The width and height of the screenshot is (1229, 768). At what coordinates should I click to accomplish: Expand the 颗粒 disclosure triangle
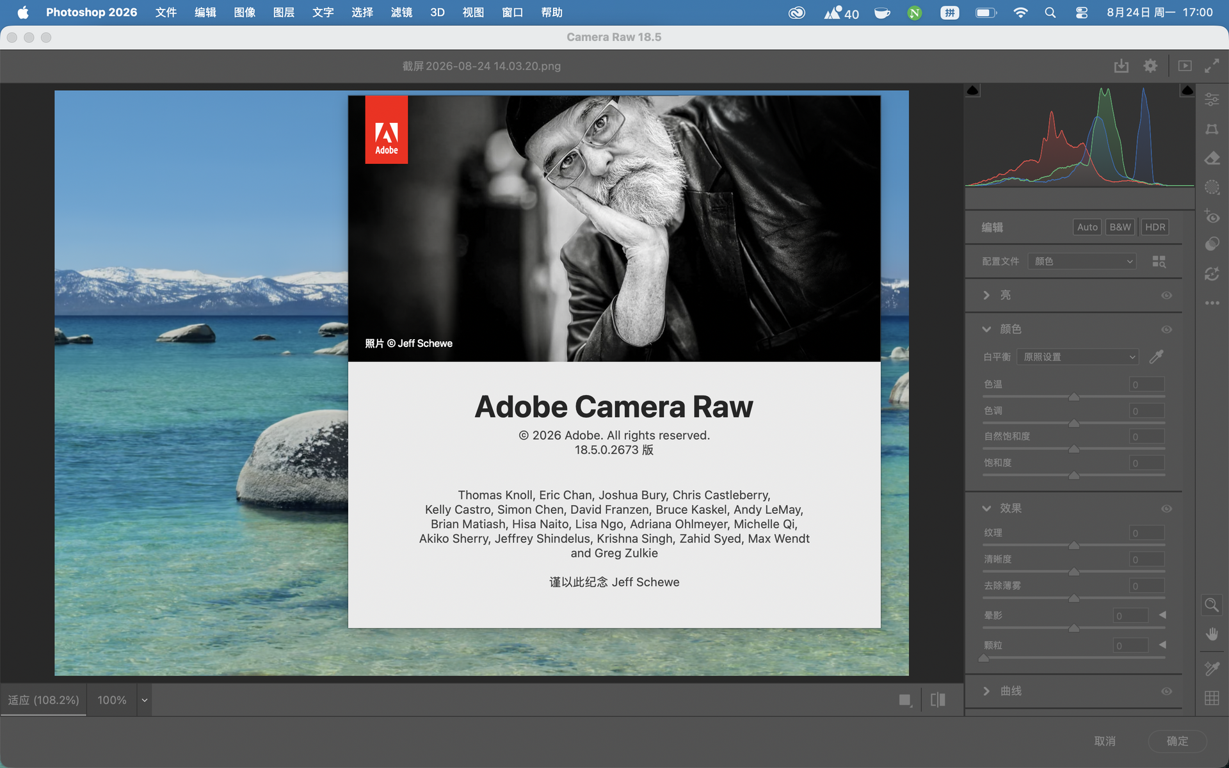click(1162, 645)
